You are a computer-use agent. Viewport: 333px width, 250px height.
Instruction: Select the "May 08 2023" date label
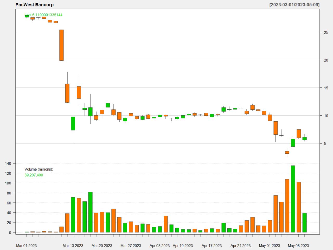[x=298, y=246]
